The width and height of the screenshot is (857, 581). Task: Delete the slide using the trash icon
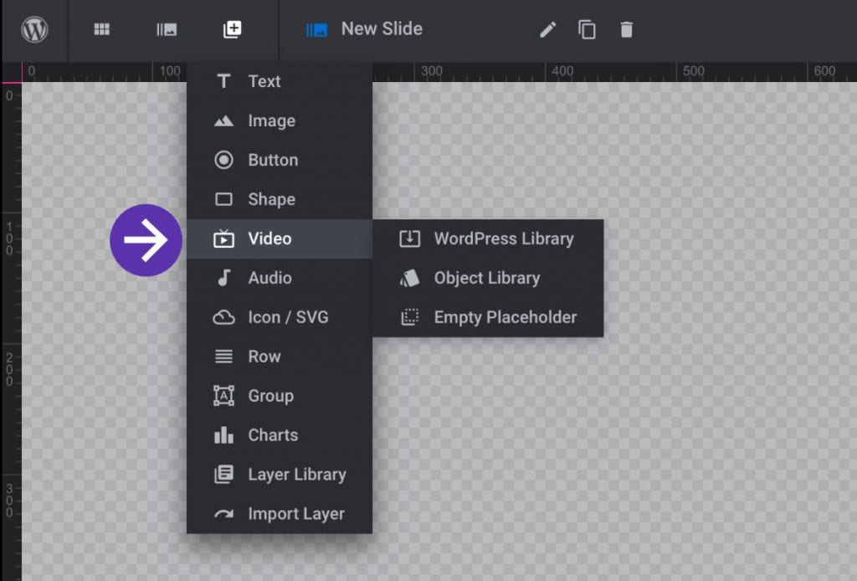pyautogui.click(x=627, y=29)
